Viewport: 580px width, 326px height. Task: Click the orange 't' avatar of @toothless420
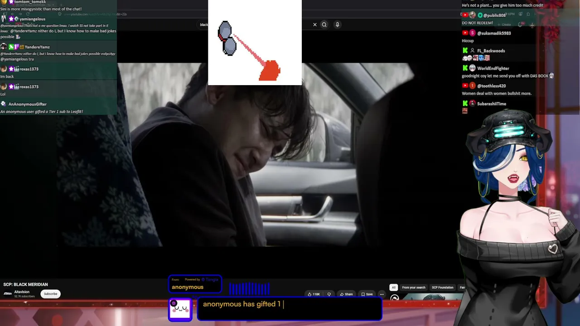tap(473, 86)
